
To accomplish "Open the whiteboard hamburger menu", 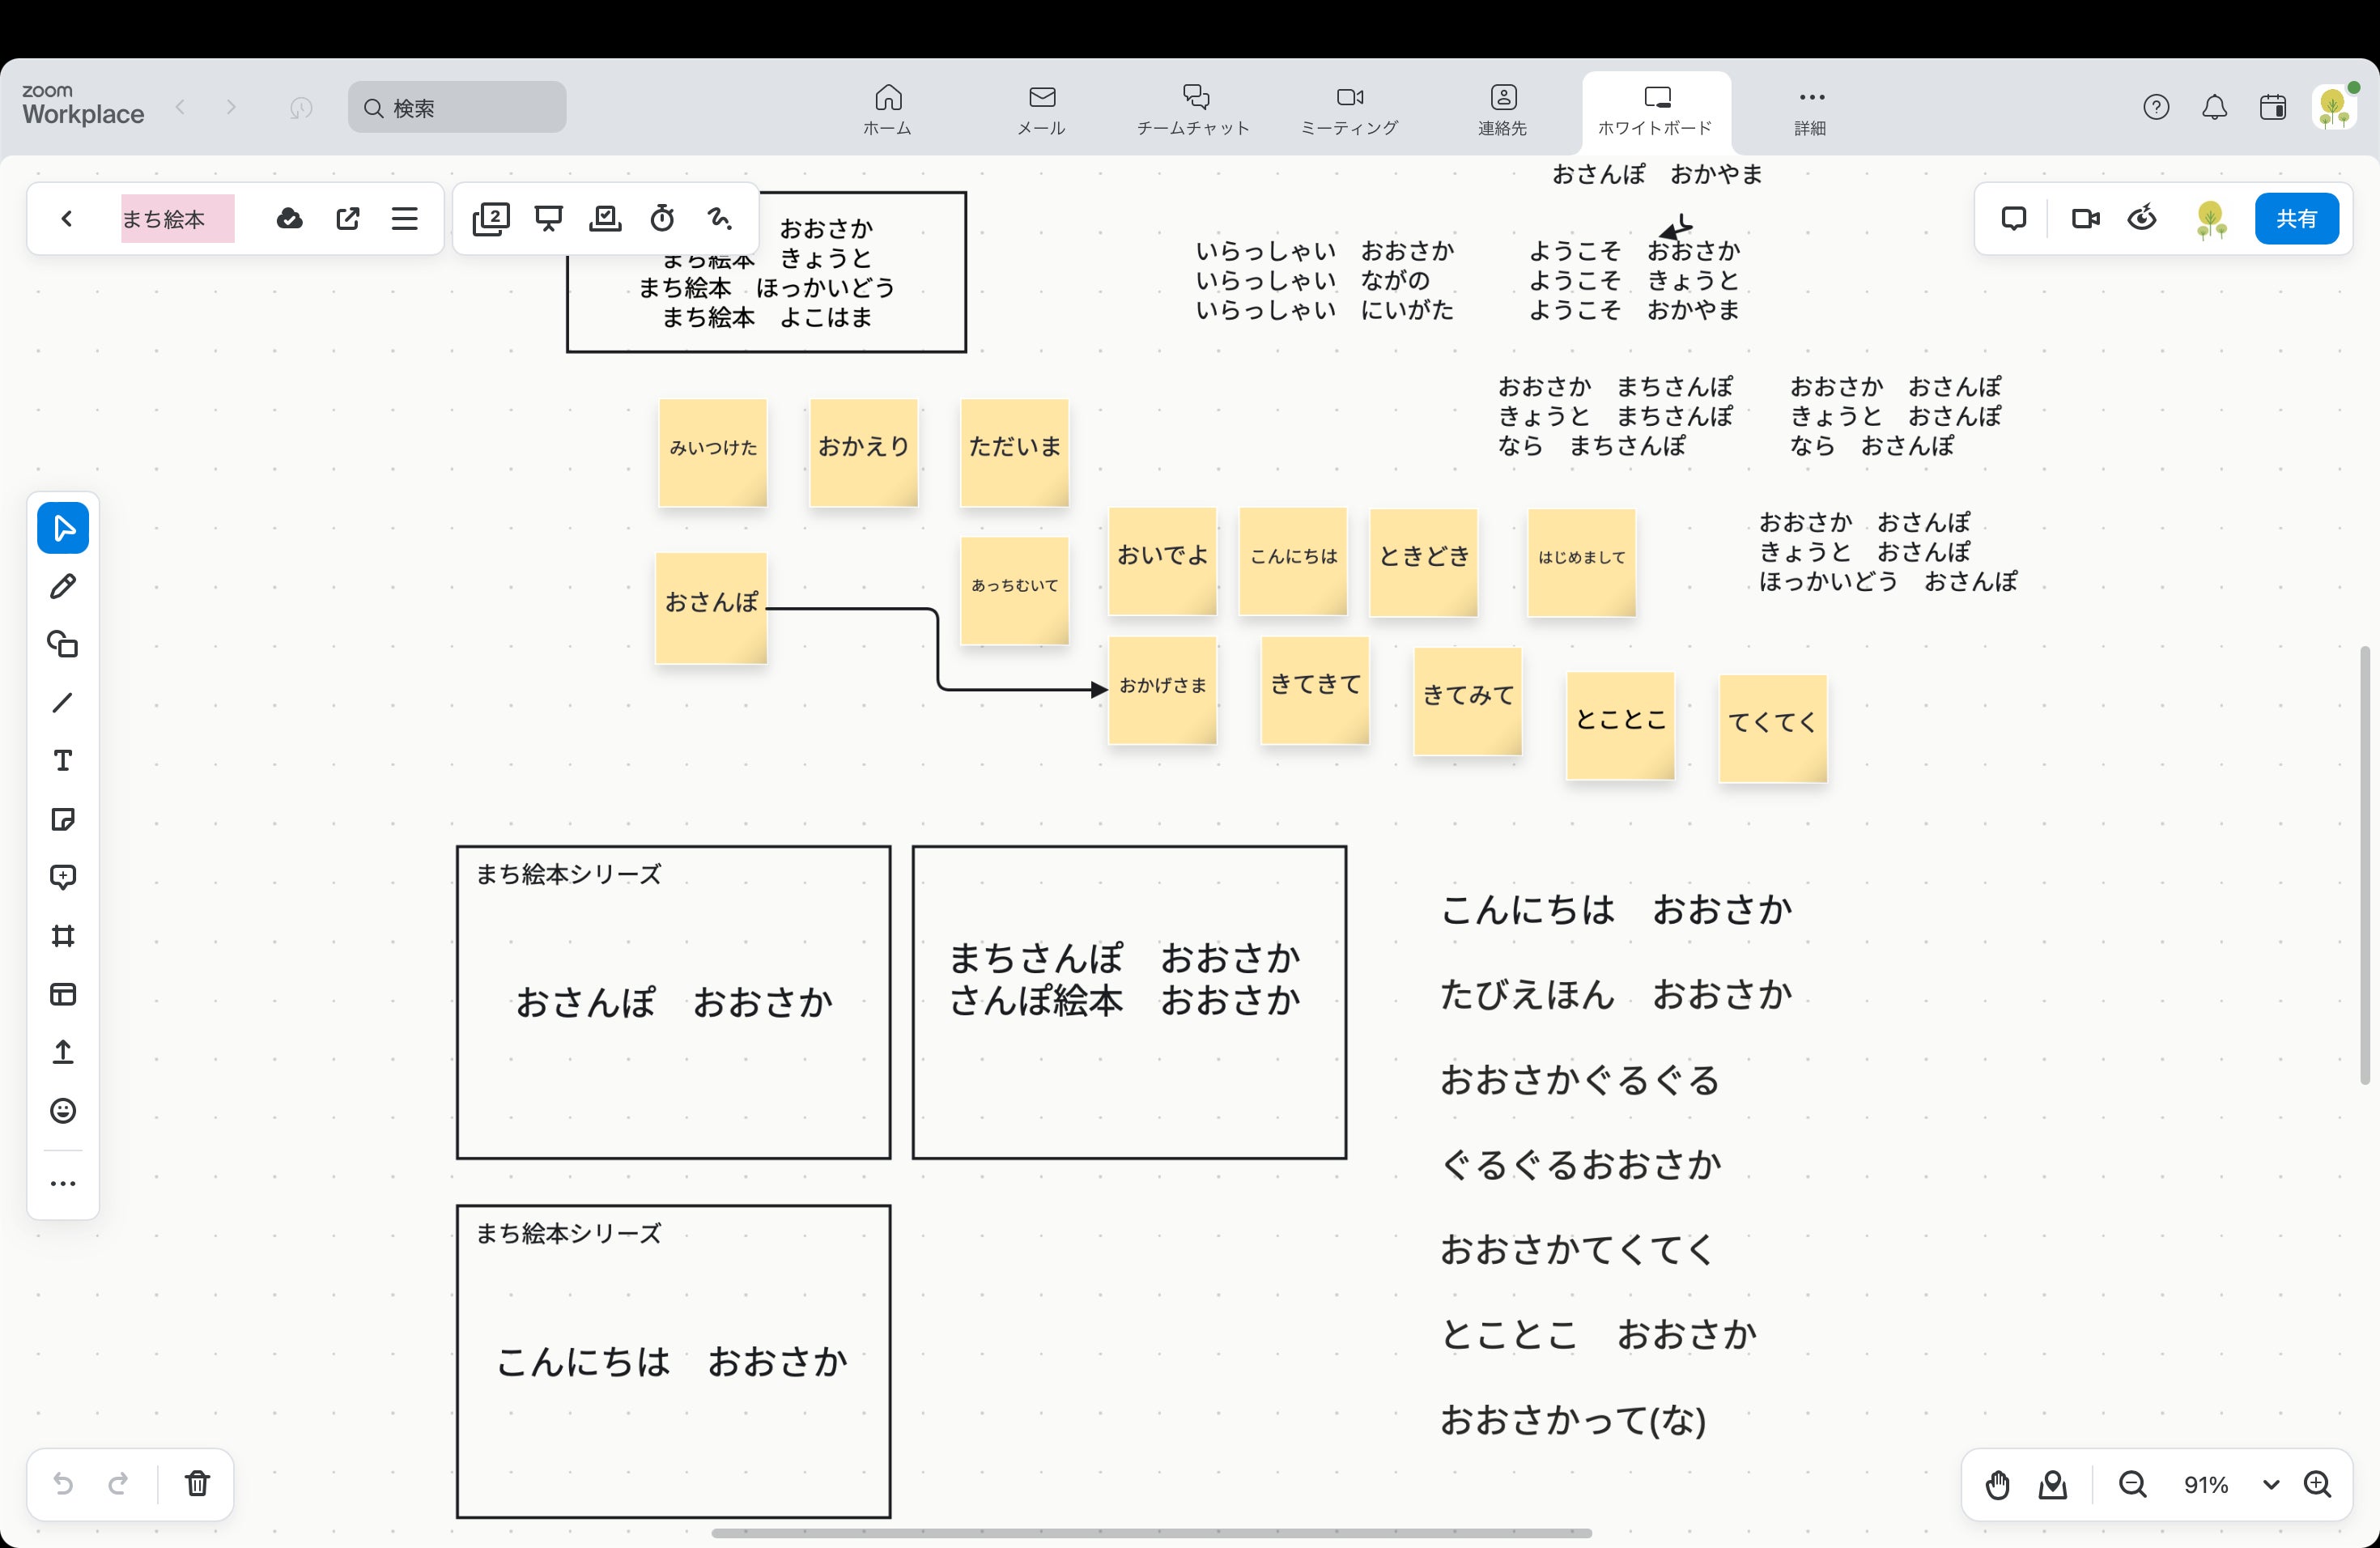I will point(404,218).
